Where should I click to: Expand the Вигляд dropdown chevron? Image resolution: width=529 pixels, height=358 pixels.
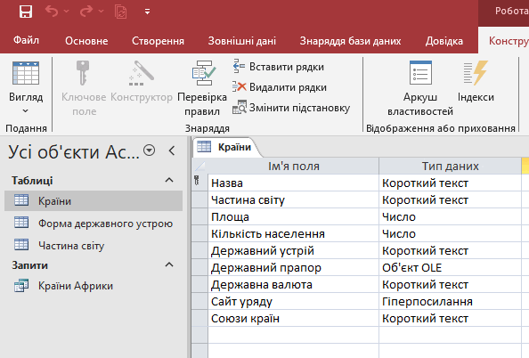click(x=25, y=111)
